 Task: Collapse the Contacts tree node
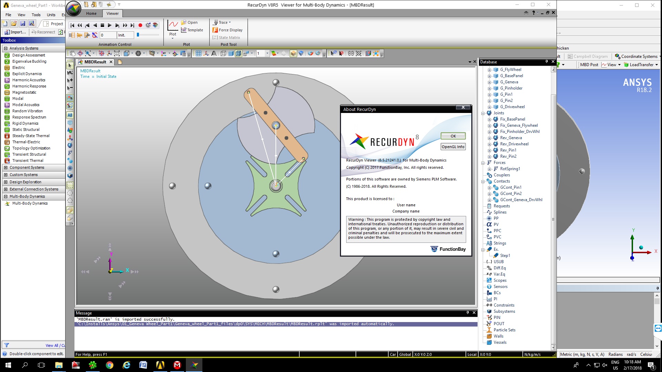pos(483,182)
